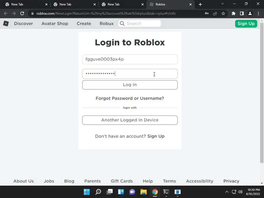
Task: Click taskbar search icon
Action: click(x=98, y=192)
